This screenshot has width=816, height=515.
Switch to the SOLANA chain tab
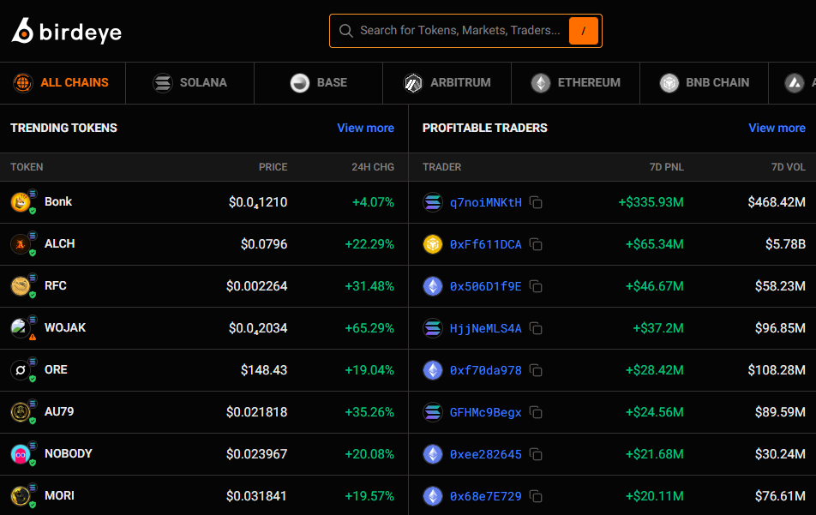click(x=190, y=83)
